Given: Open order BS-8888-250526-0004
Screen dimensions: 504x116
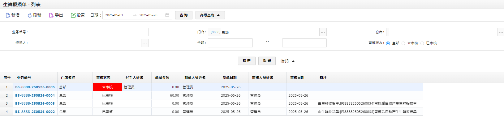Looking at the screenshot, I should 35,95.
